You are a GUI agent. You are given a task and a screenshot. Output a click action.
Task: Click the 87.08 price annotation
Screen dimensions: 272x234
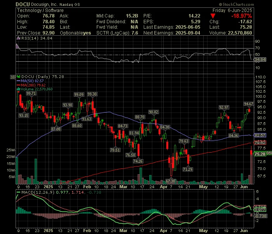tap(56, 129)
